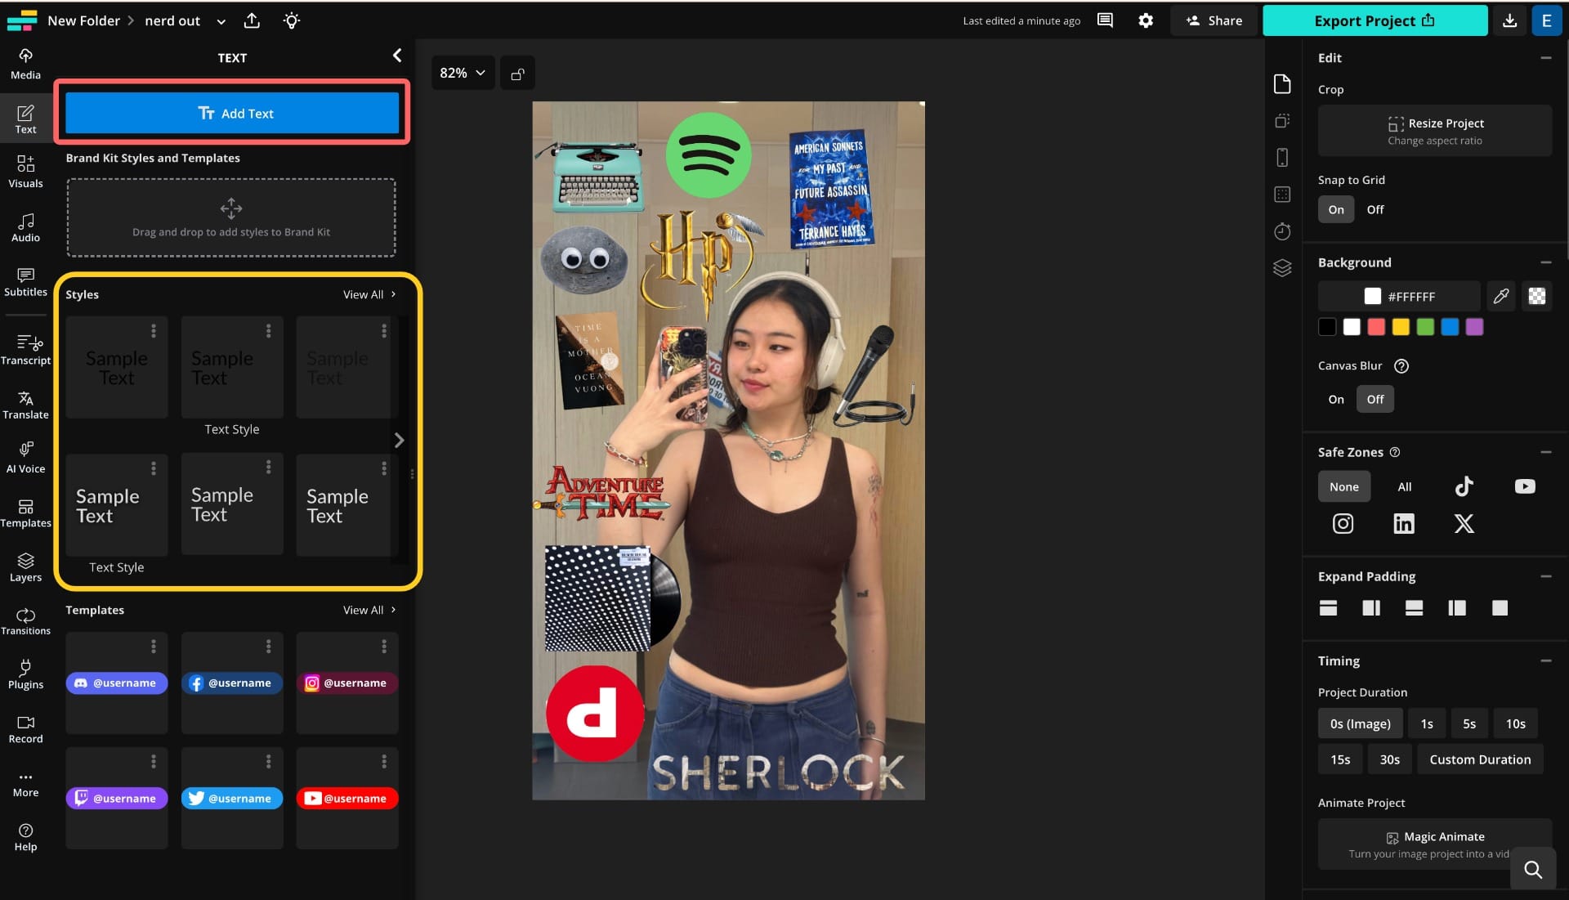Screen dimensions: 1569x900
Task: Select the Instagram username template thumbnail
Action: 346,683
